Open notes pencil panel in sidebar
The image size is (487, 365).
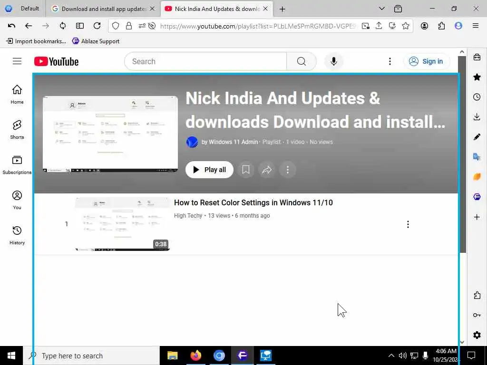[x=477, y=137]
